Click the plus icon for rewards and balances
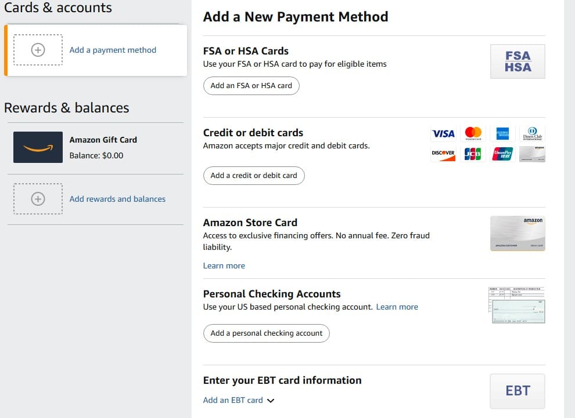 tap(38, 199)
